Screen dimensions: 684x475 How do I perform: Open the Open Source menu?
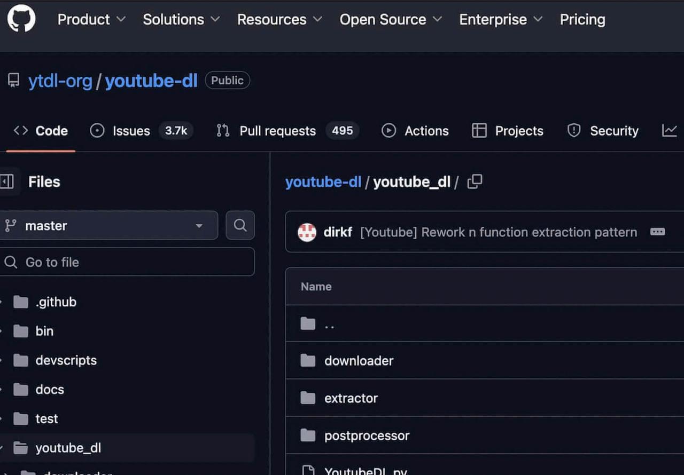[391, 20]
